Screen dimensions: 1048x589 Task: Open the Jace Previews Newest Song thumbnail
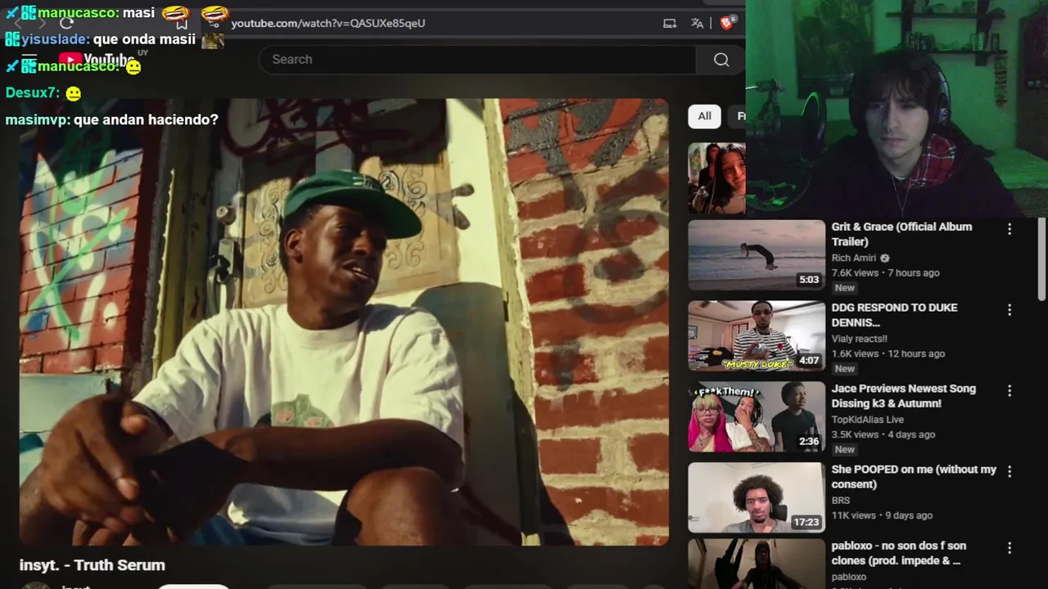click(757, 417)
